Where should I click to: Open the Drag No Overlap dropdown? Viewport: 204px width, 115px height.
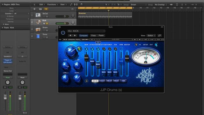click(x=161, y=4)
